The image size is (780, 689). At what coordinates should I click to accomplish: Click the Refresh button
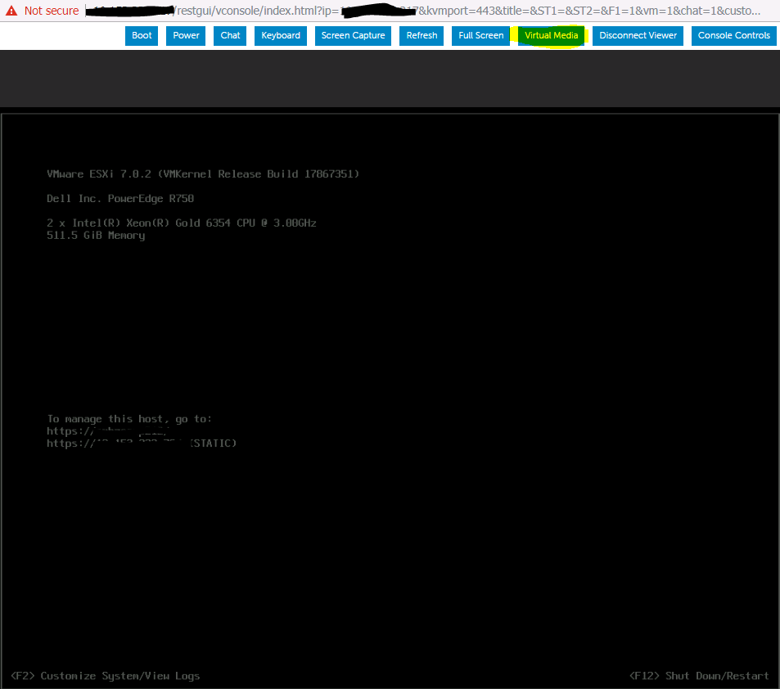(422, 35)
